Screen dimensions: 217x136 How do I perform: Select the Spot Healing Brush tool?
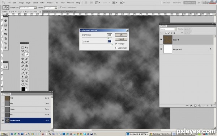pos(22,58)
